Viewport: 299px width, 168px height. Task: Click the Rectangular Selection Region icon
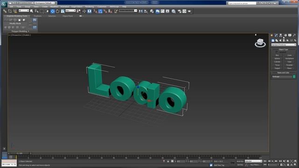42,11
